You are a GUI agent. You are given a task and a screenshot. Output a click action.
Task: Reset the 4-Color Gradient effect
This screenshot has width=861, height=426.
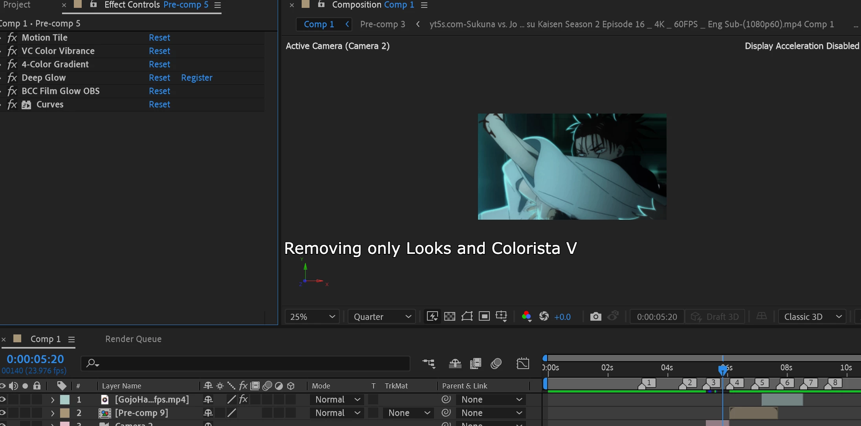(x=159, y=64)
